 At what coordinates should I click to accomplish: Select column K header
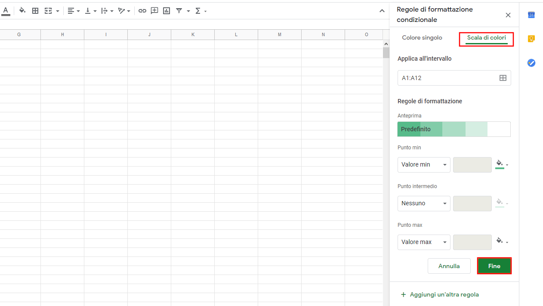click(193, 34)
